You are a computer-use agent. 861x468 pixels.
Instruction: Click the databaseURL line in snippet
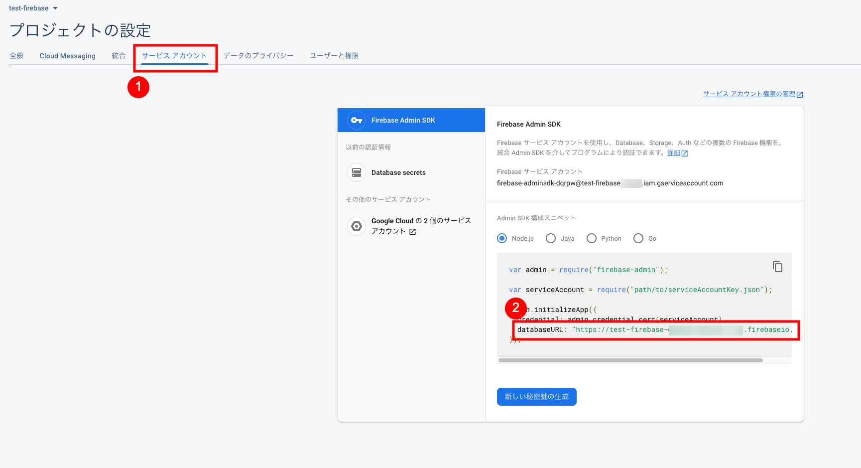(655, 329)
